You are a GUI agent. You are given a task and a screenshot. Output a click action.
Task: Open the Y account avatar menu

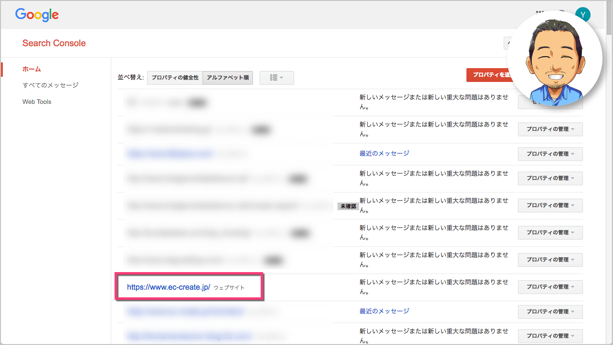coord(582,15)
